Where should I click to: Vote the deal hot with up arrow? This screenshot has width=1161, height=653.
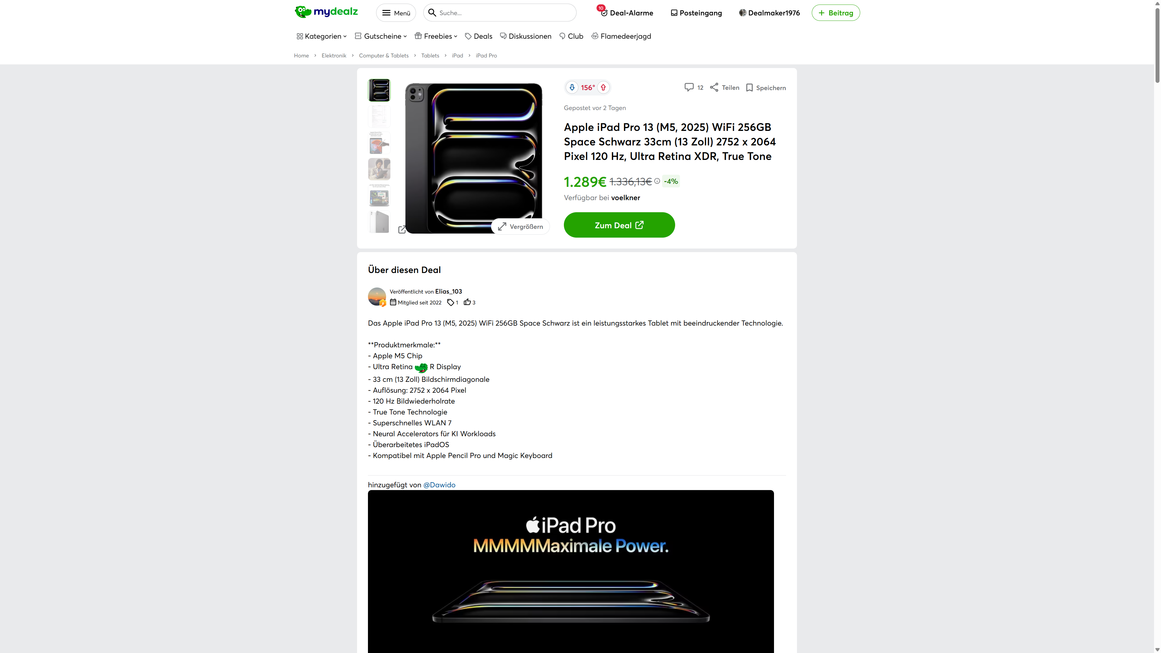pos(603,87)
